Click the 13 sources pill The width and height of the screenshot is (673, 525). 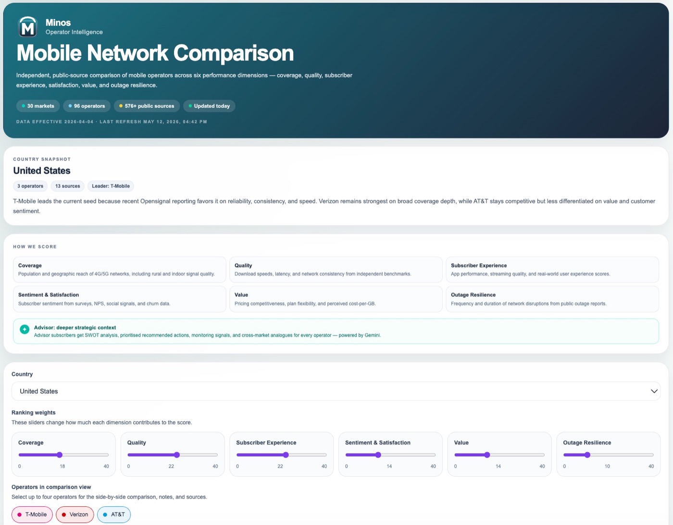point(68,186)
